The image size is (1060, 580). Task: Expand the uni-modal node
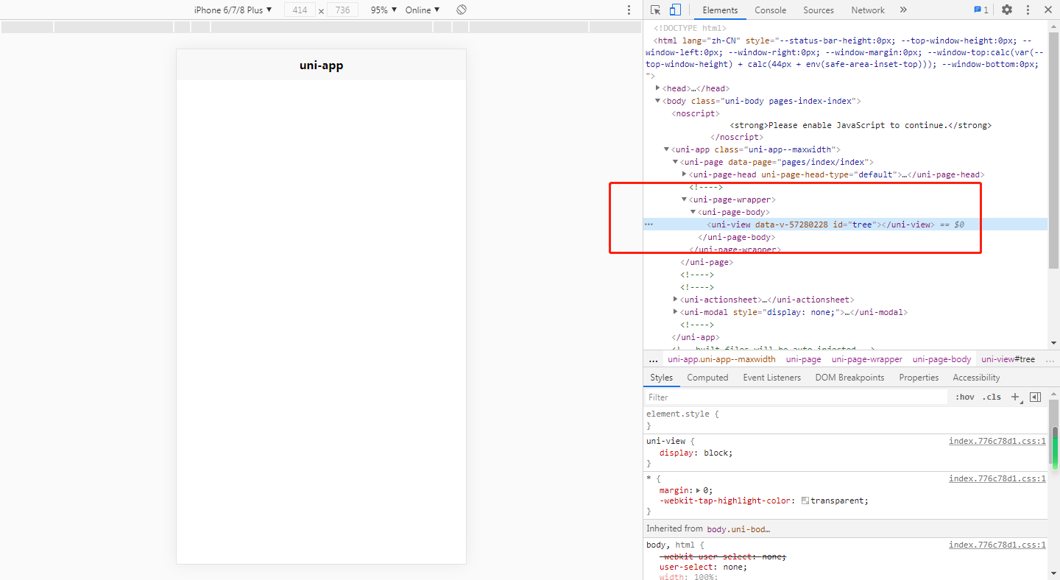676,312
